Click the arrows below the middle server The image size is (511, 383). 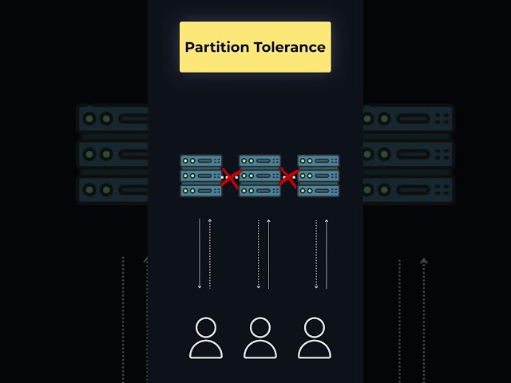[x=263, y=254]
